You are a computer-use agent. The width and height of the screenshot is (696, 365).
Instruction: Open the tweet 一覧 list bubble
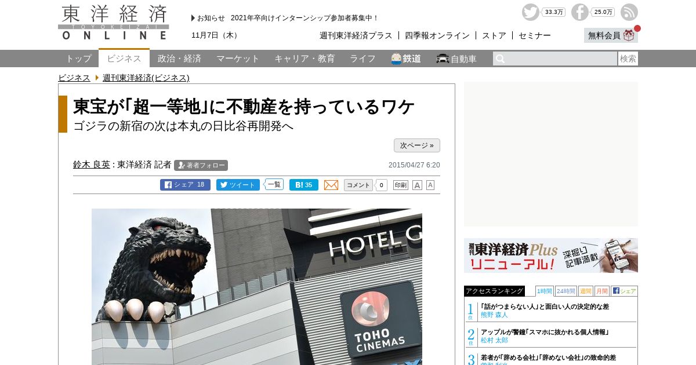click(274, 184)
